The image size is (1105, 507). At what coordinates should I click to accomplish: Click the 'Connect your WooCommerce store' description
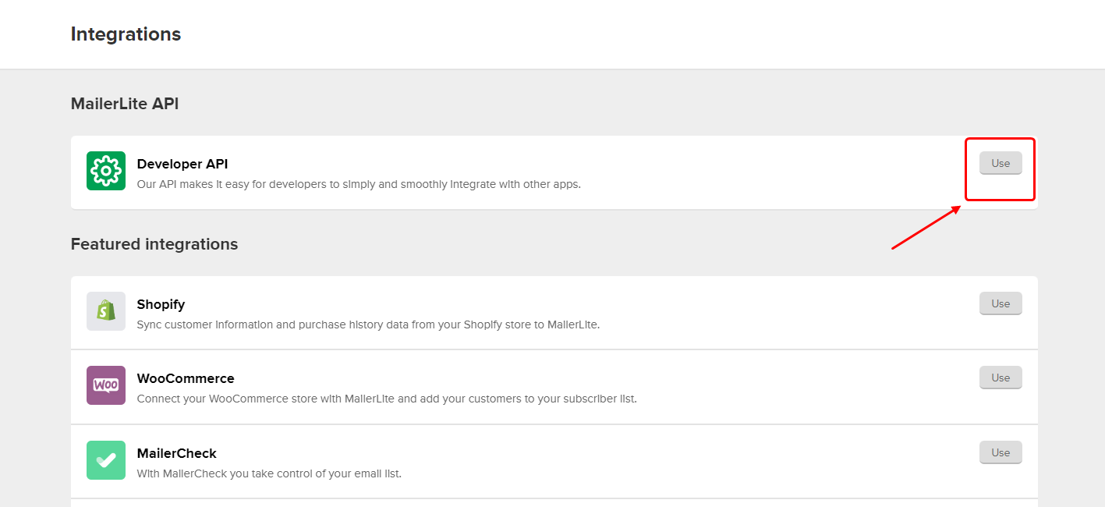tap(387, 399)
